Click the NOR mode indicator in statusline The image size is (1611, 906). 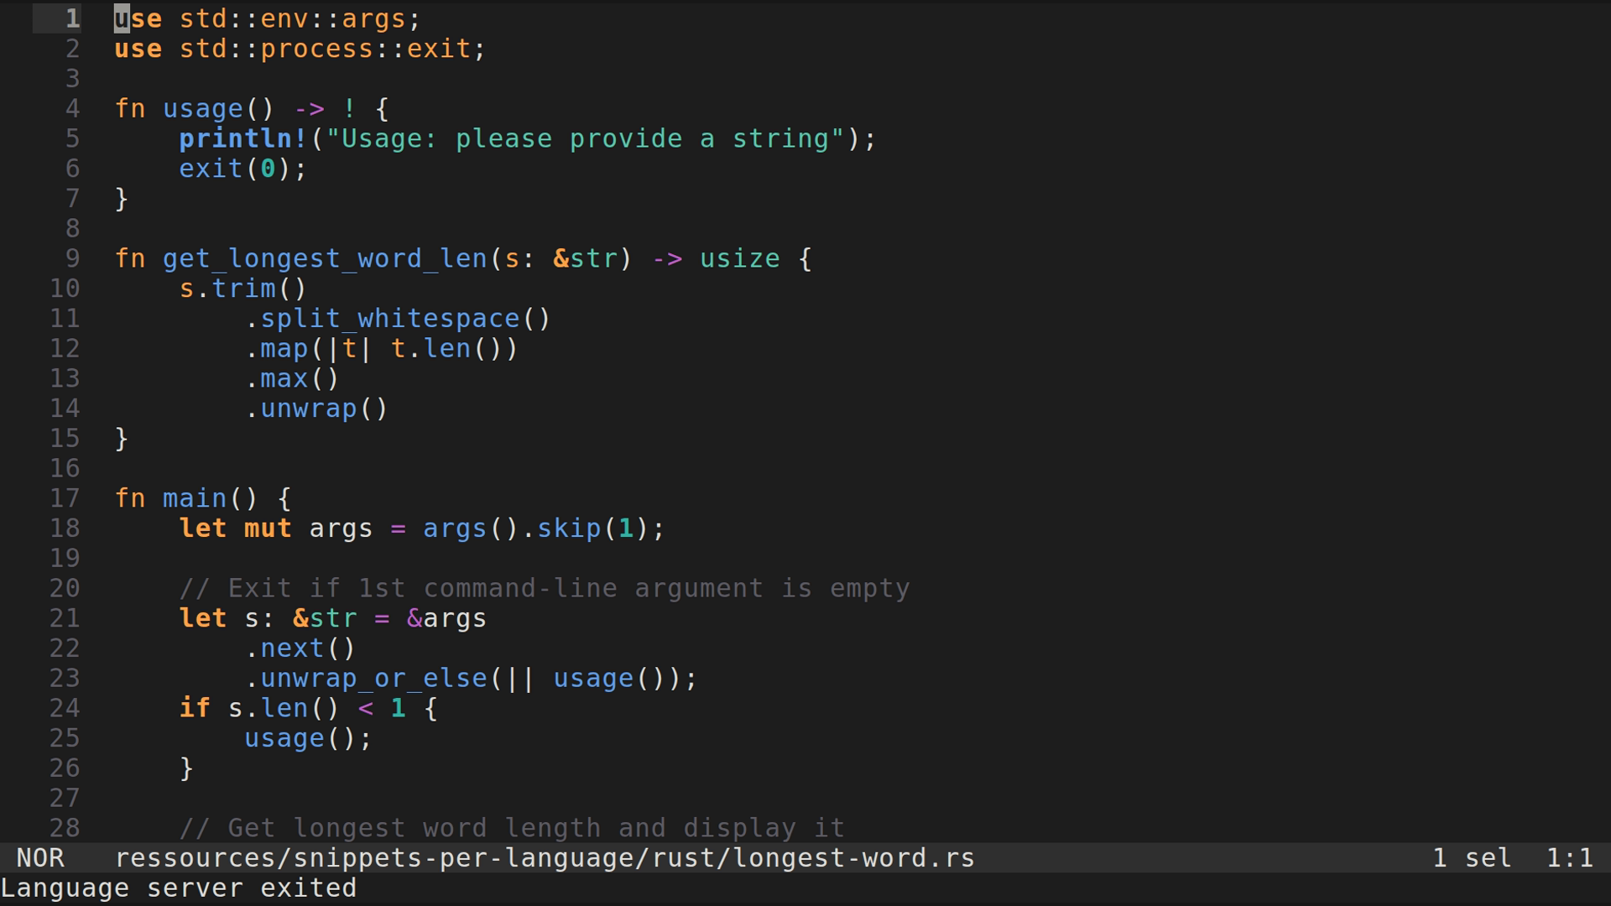tap(39, 857)
